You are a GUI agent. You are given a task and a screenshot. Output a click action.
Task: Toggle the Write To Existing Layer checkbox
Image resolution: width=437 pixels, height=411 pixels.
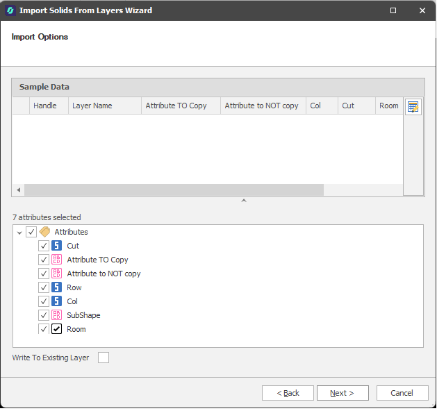104,358
